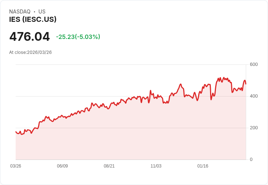Click the IES (IESC.US) stock title
The image size is (268, 185).
click(x=33, y=20)
